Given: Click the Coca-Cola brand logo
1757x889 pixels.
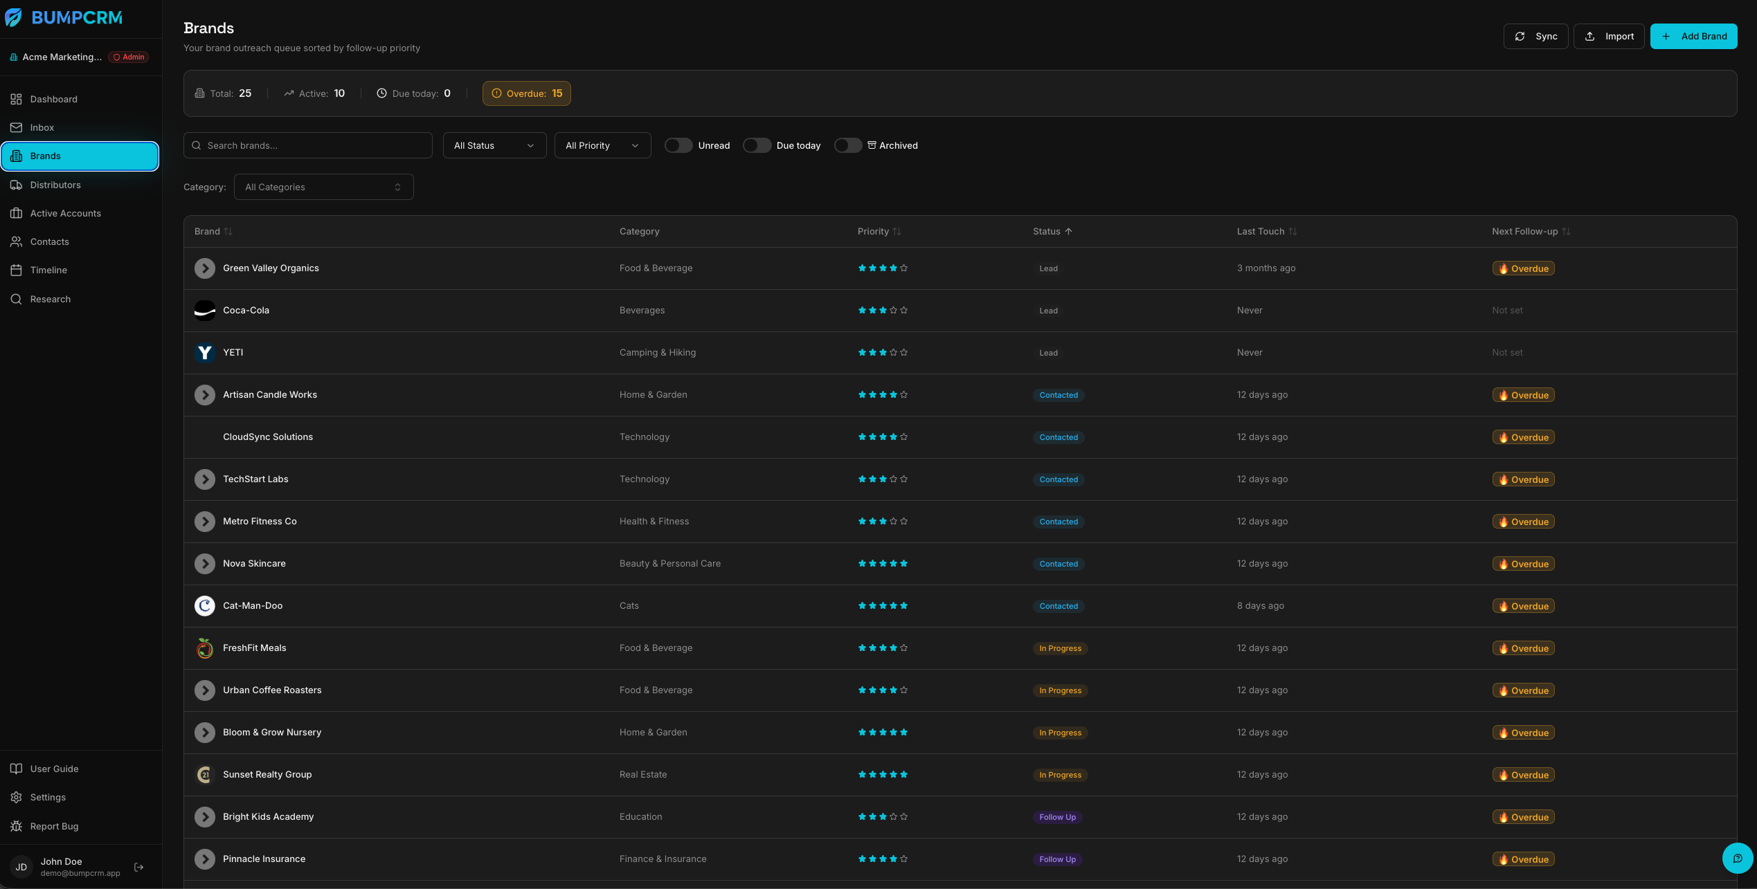Looking at the screenshot, I should [x=204, y=311].
